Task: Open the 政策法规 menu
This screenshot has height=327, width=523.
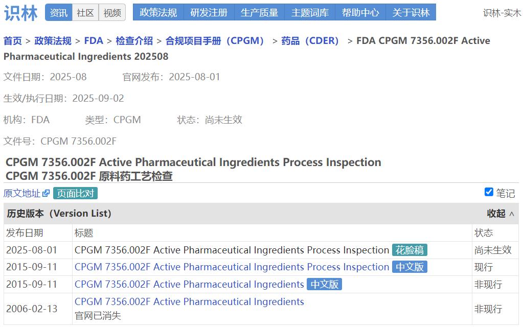Action: tap(158, 13)
